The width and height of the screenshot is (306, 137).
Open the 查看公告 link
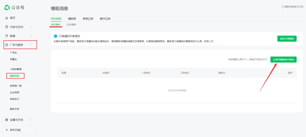coord(209,41)
